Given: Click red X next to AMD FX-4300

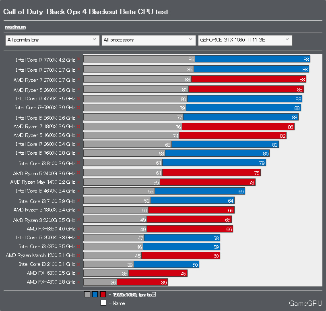Looking at the screenshot, I should 78,282.
